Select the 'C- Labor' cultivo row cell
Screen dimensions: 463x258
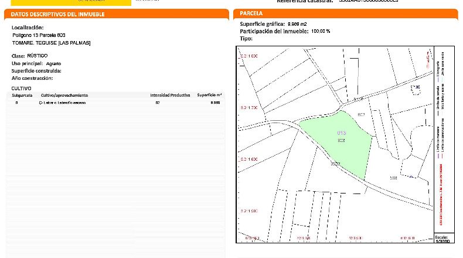point(62,103)
